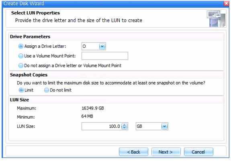Click the disk wizard icon in header

coord(216,18)
